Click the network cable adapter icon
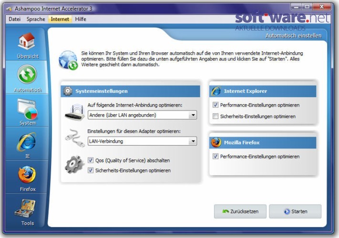Image resolution: width=339 pixels, height=238 pixels. point(75,138)
